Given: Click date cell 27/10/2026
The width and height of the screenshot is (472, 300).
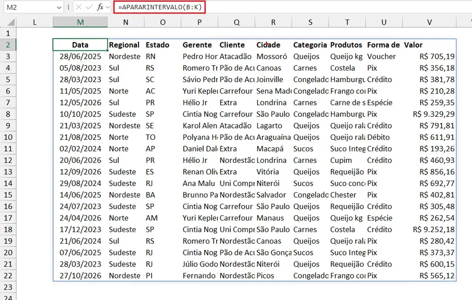Looking at the screenshot, I should pos(80,276).
